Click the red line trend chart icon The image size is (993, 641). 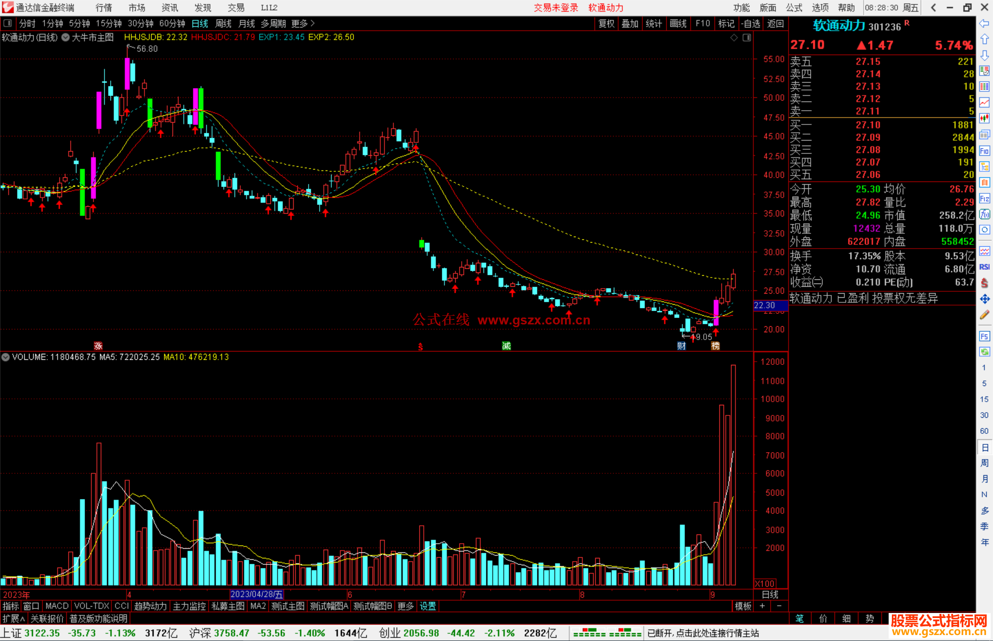click(x=984, y=102)
